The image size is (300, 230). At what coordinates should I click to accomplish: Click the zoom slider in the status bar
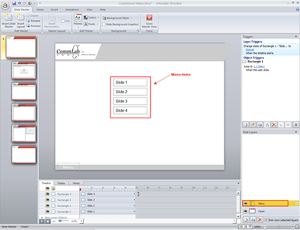pos(279,227)
